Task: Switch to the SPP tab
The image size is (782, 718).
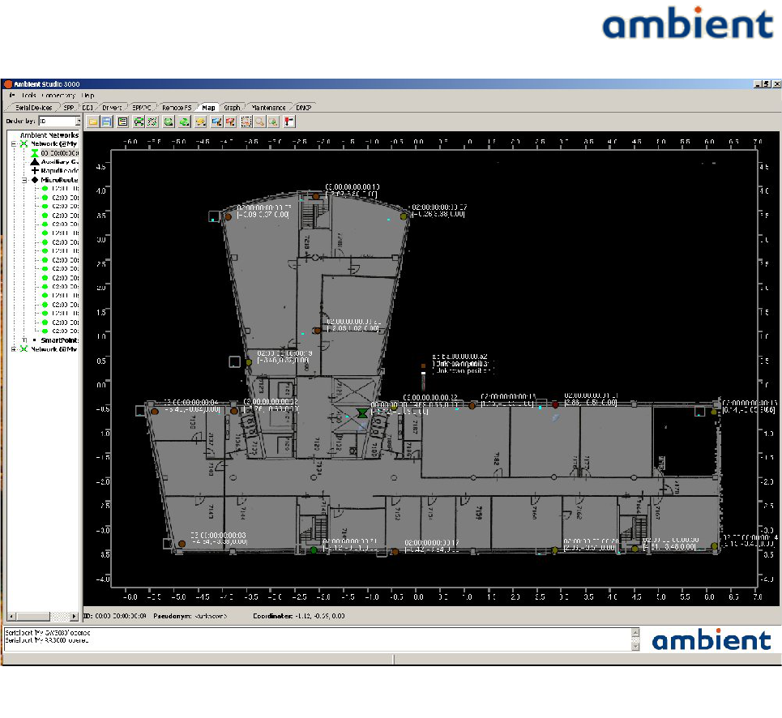Action: tap(68, 108)
